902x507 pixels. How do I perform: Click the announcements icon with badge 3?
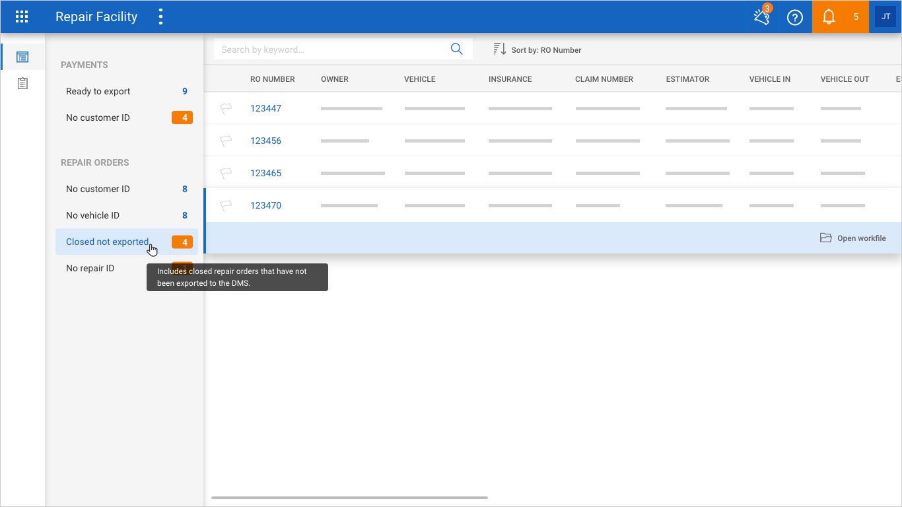[762, 17]
